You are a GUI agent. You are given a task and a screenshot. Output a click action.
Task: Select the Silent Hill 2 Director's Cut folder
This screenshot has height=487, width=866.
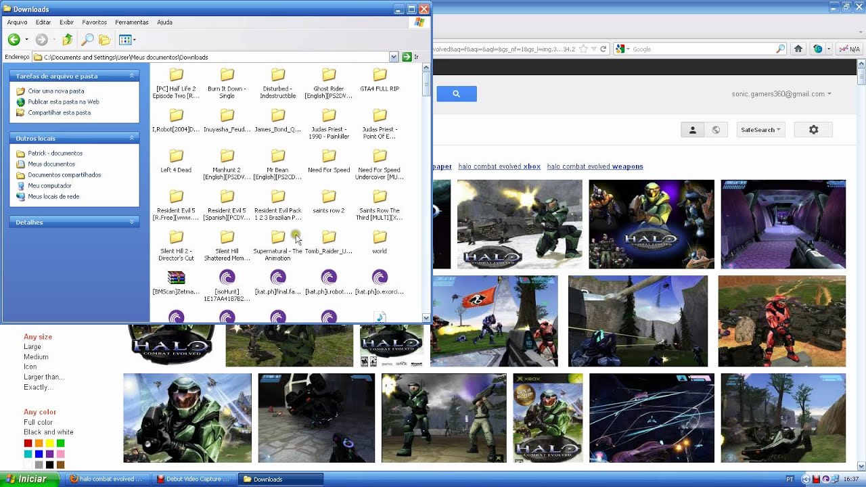tap(176, 246)
